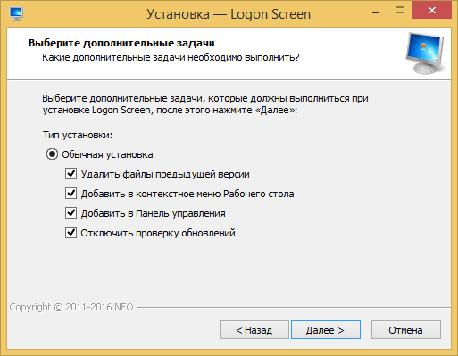
Task: Click Какие дополнительные задачи необходимо выполнить? text
Action: click(x=171, y=57)
